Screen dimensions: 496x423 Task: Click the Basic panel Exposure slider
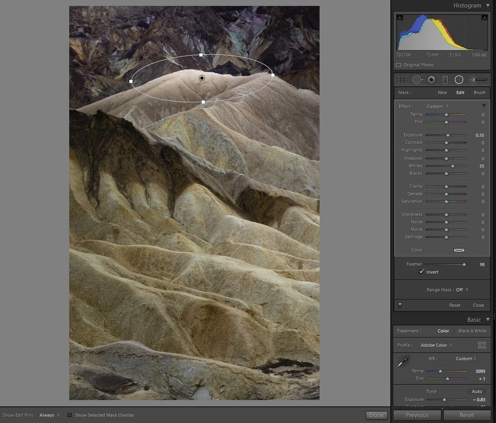coord(447,400)
